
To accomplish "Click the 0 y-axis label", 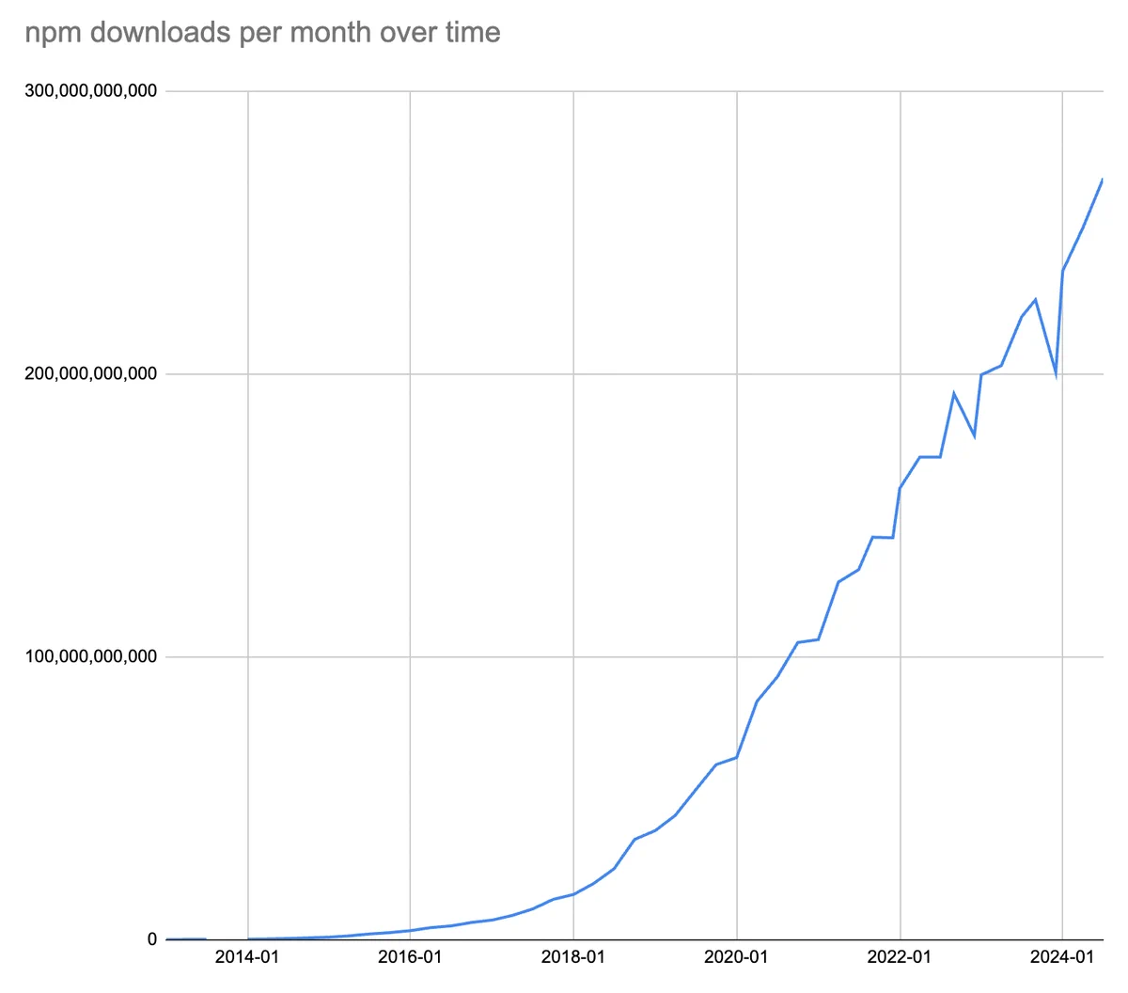I will [152, 939].
